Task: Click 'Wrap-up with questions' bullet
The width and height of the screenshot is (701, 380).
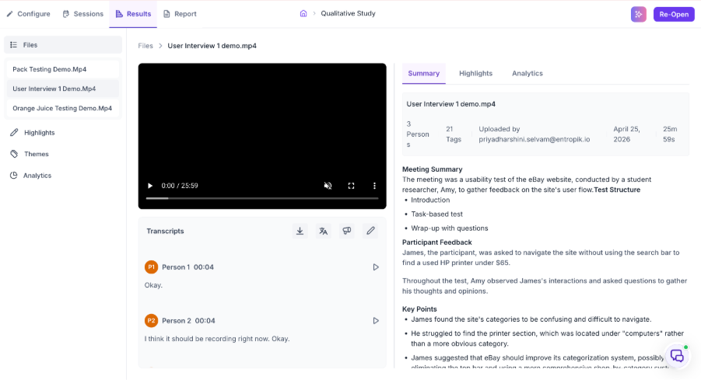Action: [x=449, y=228]
